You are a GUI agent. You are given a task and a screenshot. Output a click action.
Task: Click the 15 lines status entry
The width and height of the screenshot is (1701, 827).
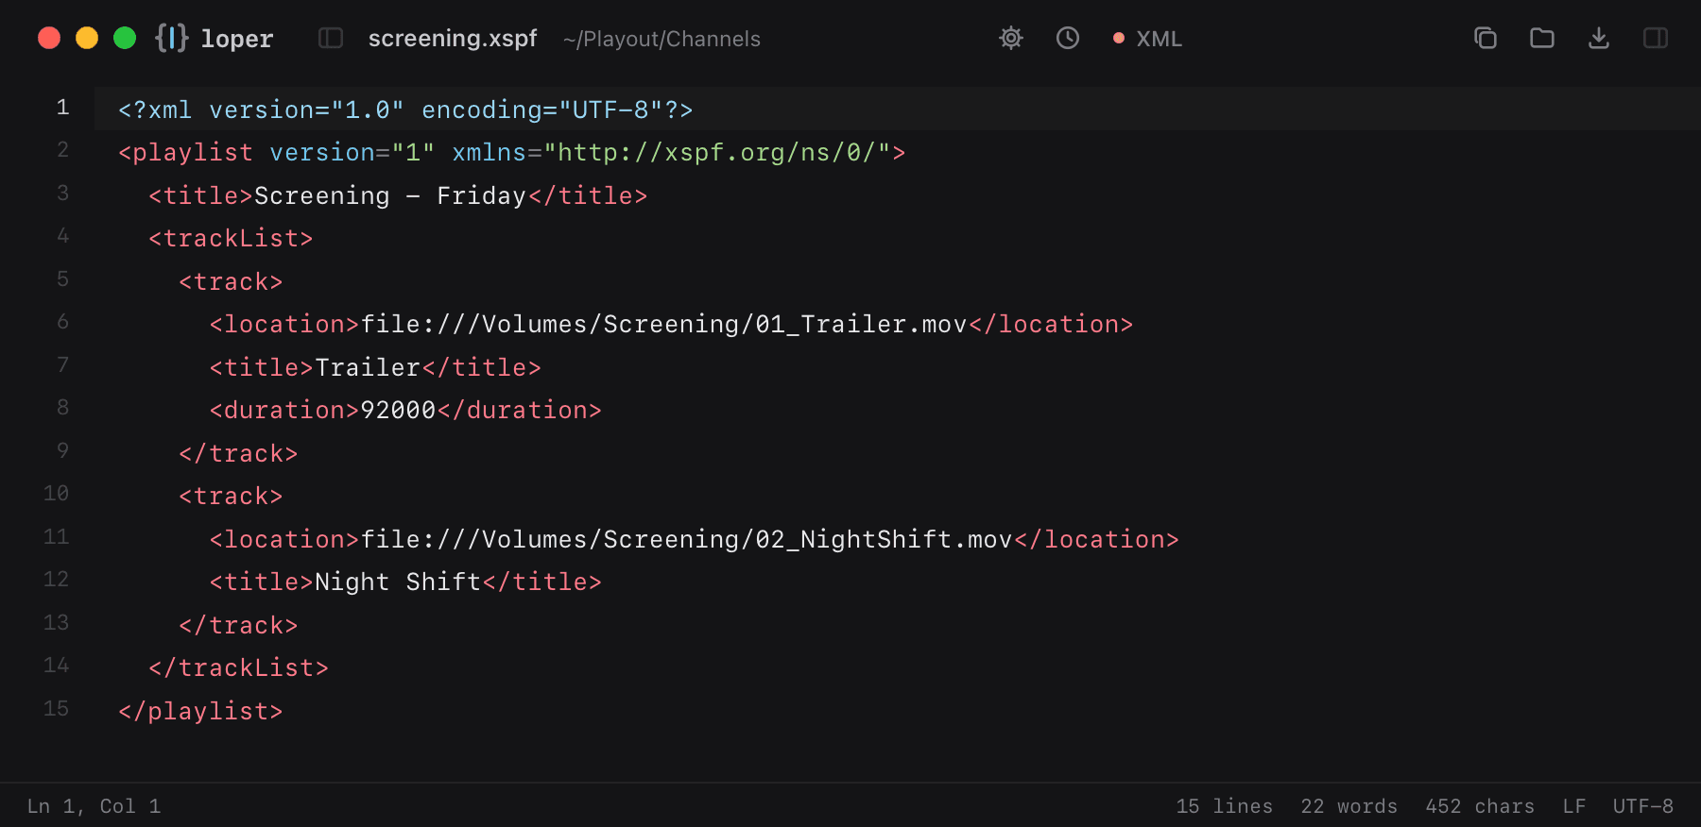click(1224, 806)
